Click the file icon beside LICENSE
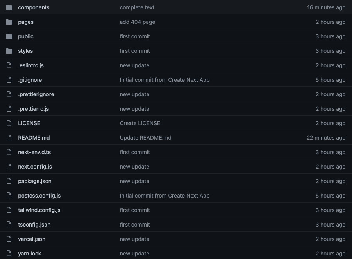This screenshot has width=352, height=259. (9, 123)
